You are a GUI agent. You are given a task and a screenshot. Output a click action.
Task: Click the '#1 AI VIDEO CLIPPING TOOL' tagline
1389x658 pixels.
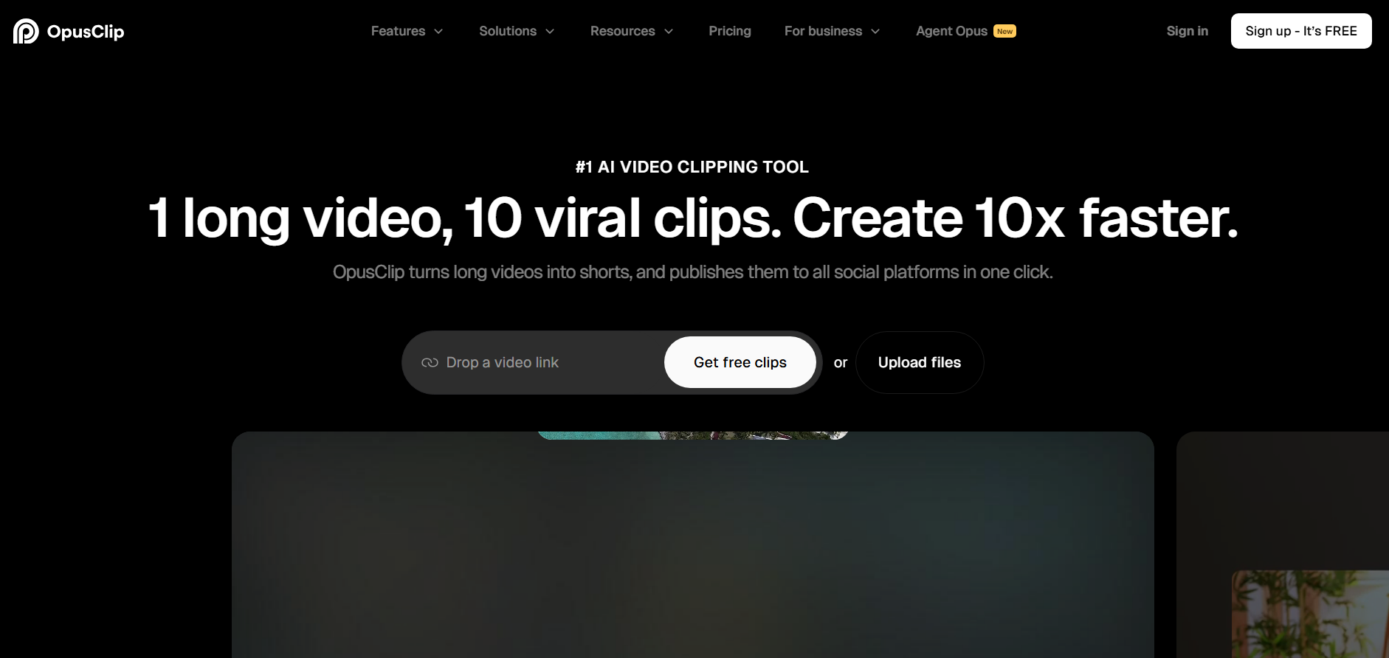pyautogui.click(x=692, y=167)
